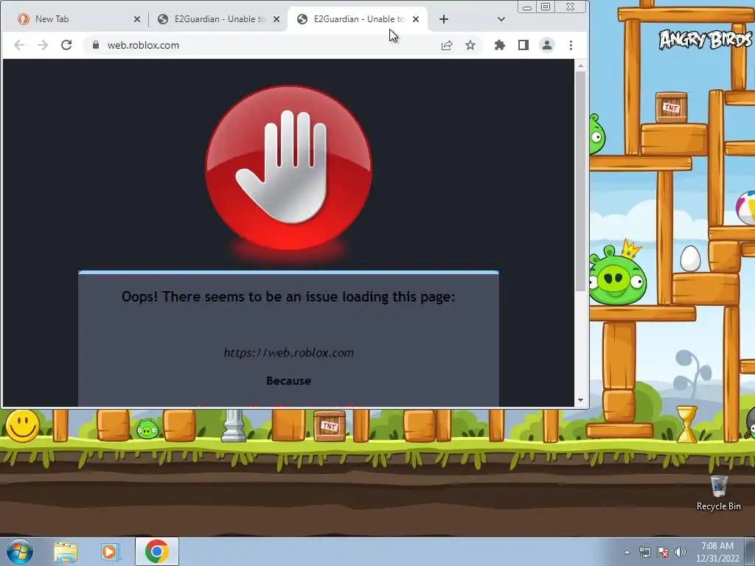Screen dimensions: 755x566
Task: Go back to previous page
Action: click(x=19, y=45)
